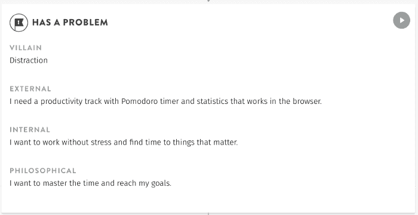
Task: Click the flag icon beside Has a Problem
Action: (x=19, y=23)
